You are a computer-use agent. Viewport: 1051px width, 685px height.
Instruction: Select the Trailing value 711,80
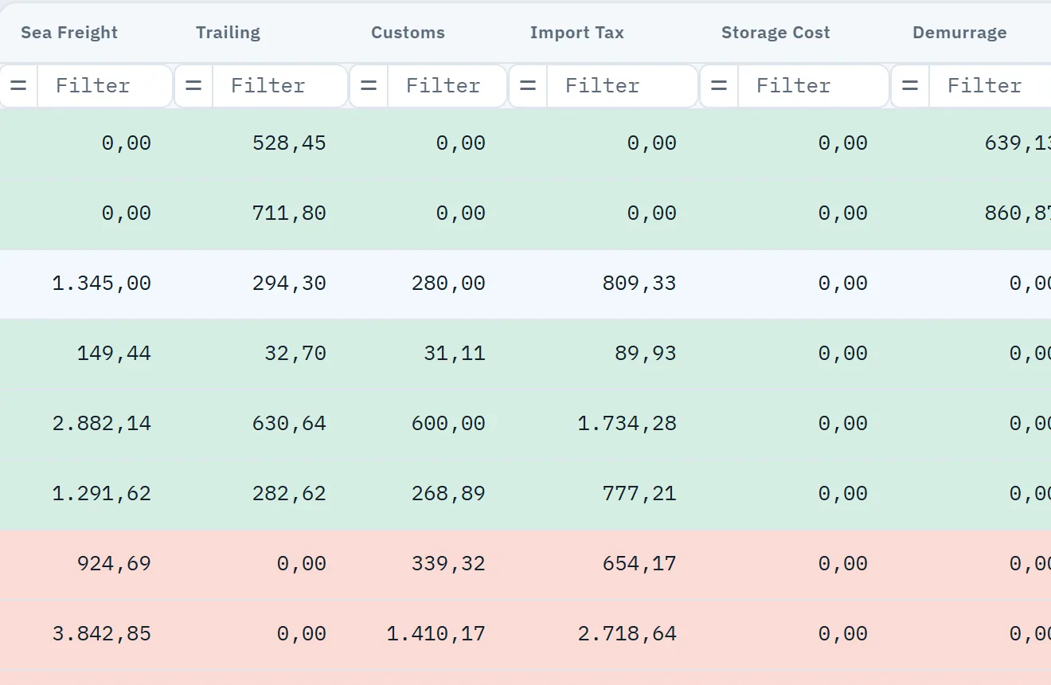[x=289, y=213]
